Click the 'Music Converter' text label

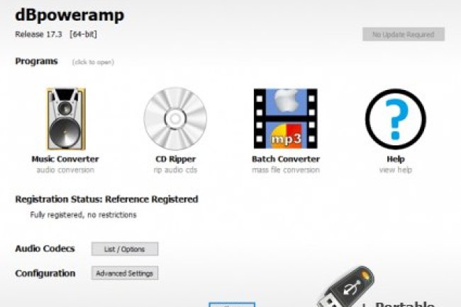pos(65,159)
